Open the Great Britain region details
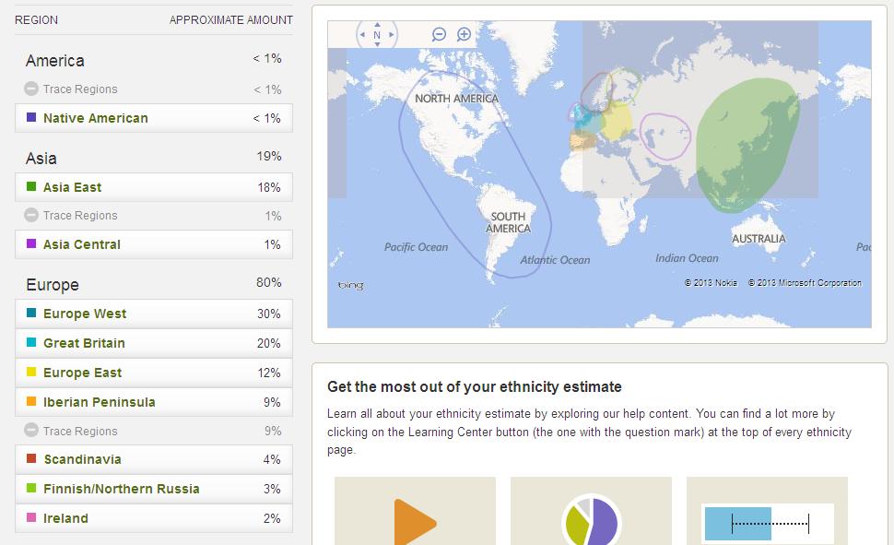The width and height of the screenshot is (894, 545). coord(154,343)
